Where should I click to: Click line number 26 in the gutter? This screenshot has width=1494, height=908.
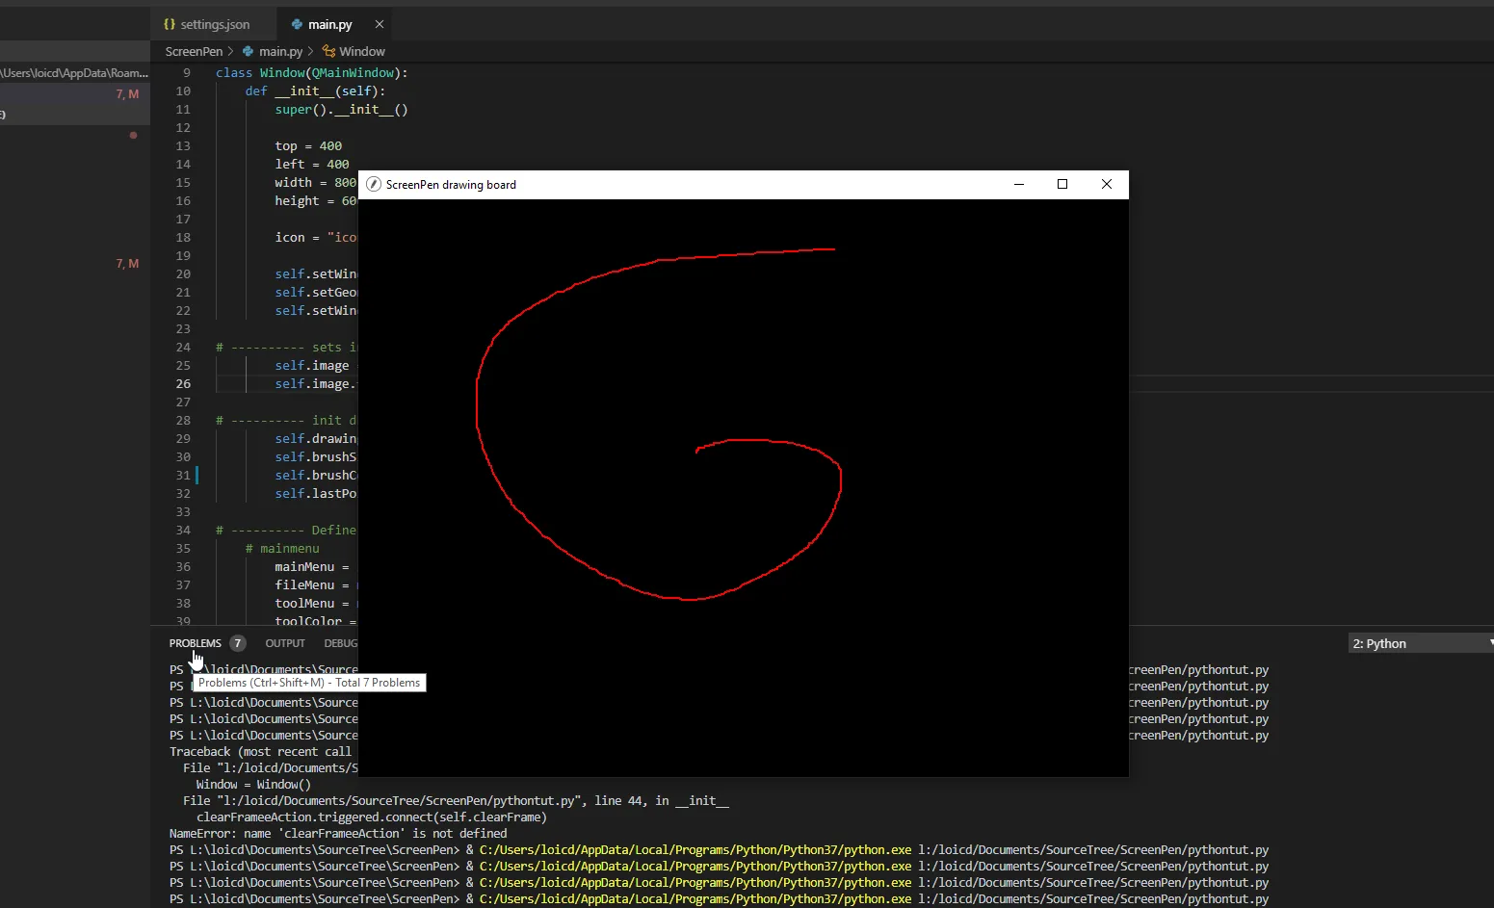(183, 384)
